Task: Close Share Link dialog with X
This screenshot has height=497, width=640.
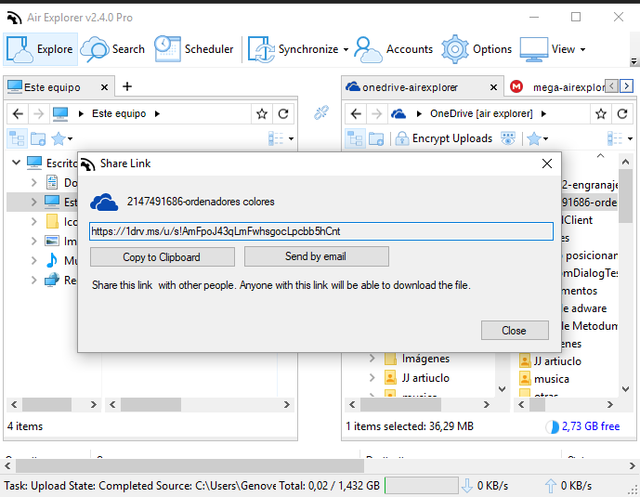Action: point(547,163)
